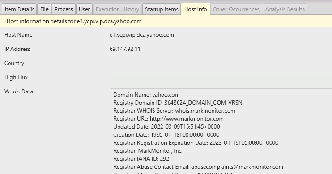332x174 pixels.
Task: Click the Registrar WHOIS Server line
Action: (174, 111)
